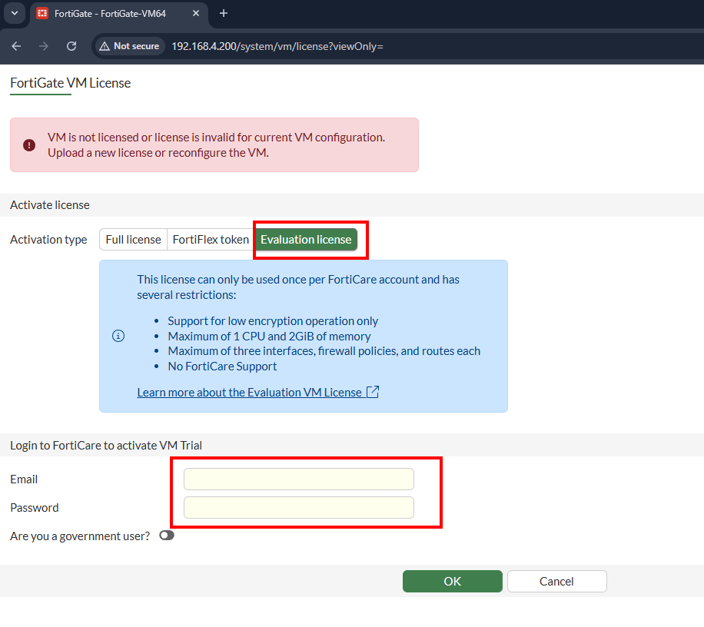
Task: Click the Cancel button
Action: (556, 581)
